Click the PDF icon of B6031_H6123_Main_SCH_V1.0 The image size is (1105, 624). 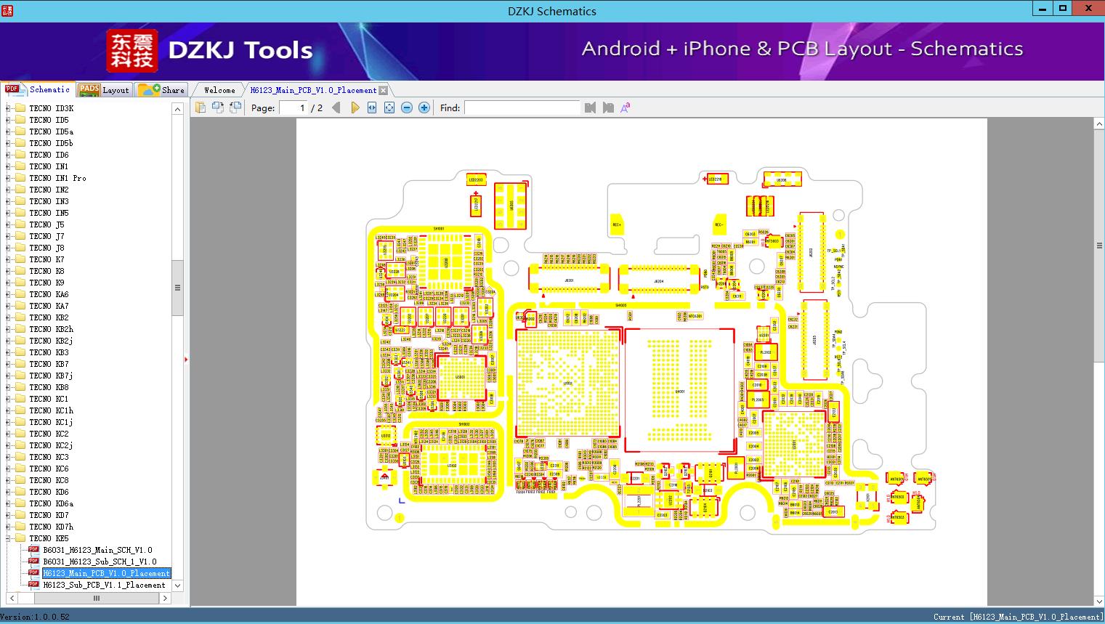point(33,549)
